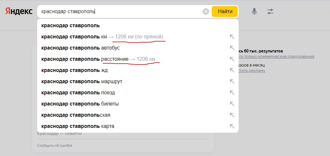This screenshot has width=330, height=156.
Task: Choose 'краснодар ставрополь билеты' suggestion
Action: click(80, 104)
